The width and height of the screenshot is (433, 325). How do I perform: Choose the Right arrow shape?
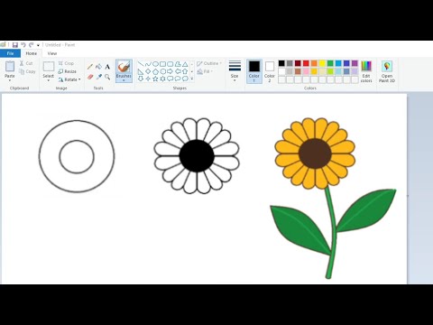pyautogui.click(x=170, y=71)
